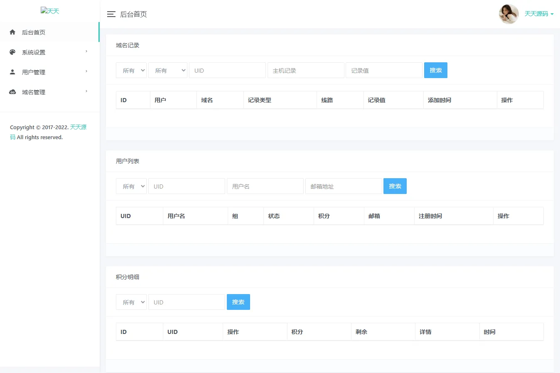Select 用户管理 menu item
Screen dimensions: 560x373
tap(49, 72)
